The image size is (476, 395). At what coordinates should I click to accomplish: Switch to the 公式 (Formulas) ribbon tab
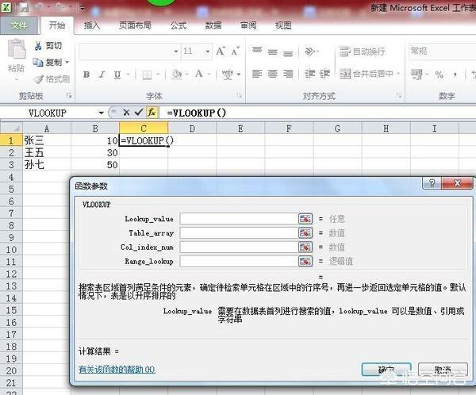coord(178,25)
